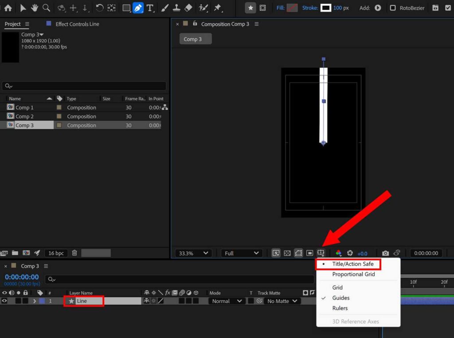This screenshot has height=338, width=454.
Task: Toggle the viewer lock icon
Action: (x=195, y=24)
